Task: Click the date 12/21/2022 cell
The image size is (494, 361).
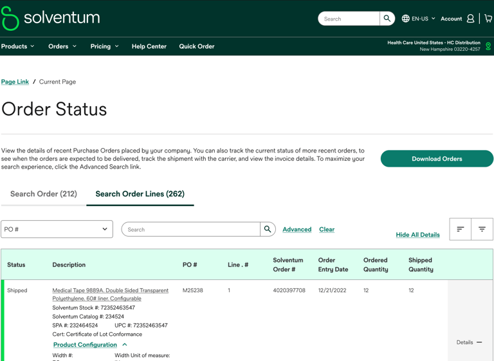Action: 332,290
